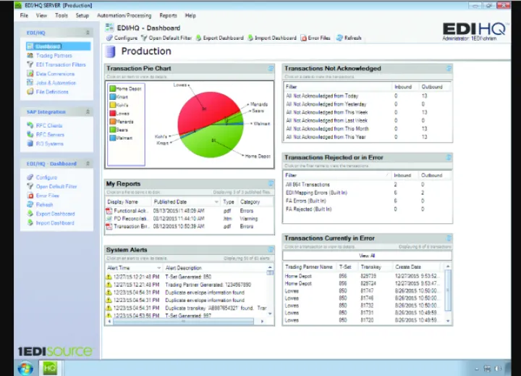The height and width of the screenshot is (376, 521).
Task: Open All Not Acknowledged from Today filter
Action: pos(322,96)
